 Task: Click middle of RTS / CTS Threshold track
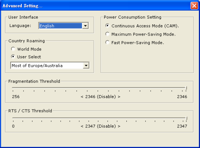click(100, 118)
